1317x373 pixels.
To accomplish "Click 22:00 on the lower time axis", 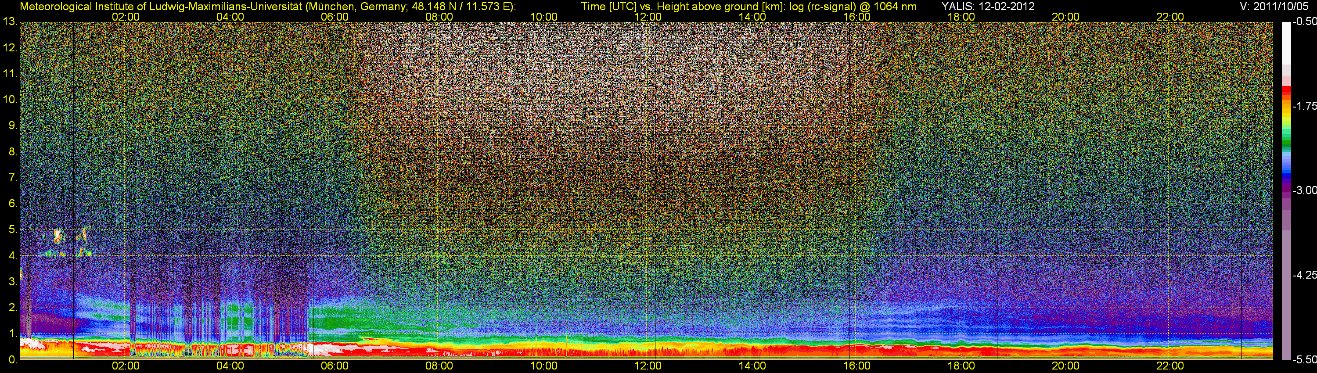I will pyautogui.click(x=1170, y=366).
